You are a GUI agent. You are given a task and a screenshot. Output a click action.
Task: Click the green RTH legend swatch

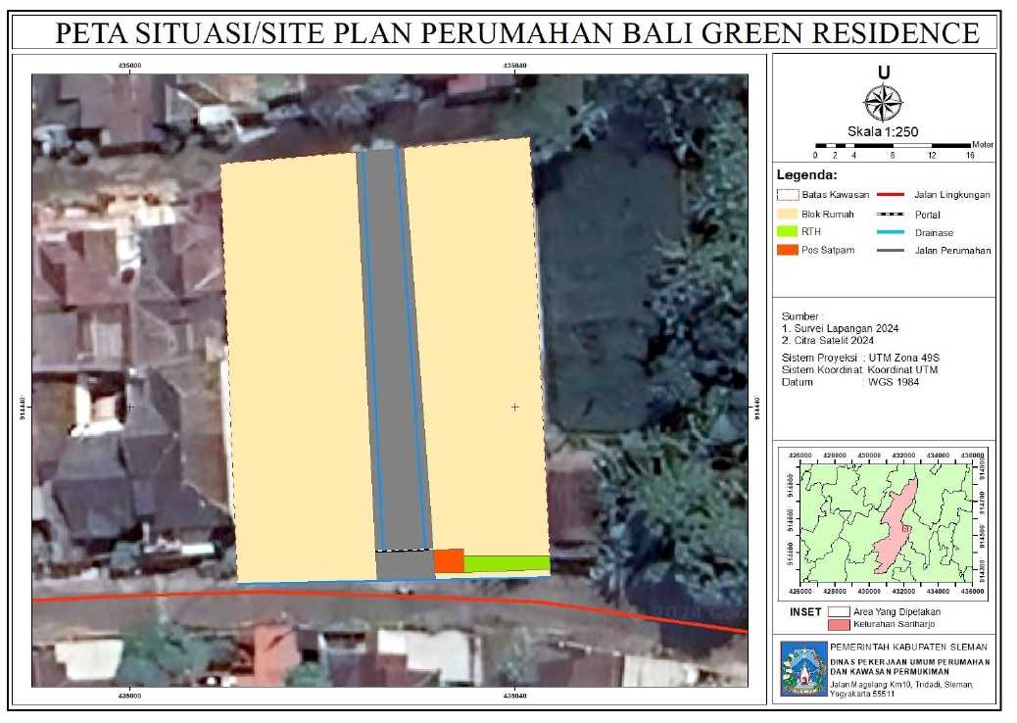[788, 231]
